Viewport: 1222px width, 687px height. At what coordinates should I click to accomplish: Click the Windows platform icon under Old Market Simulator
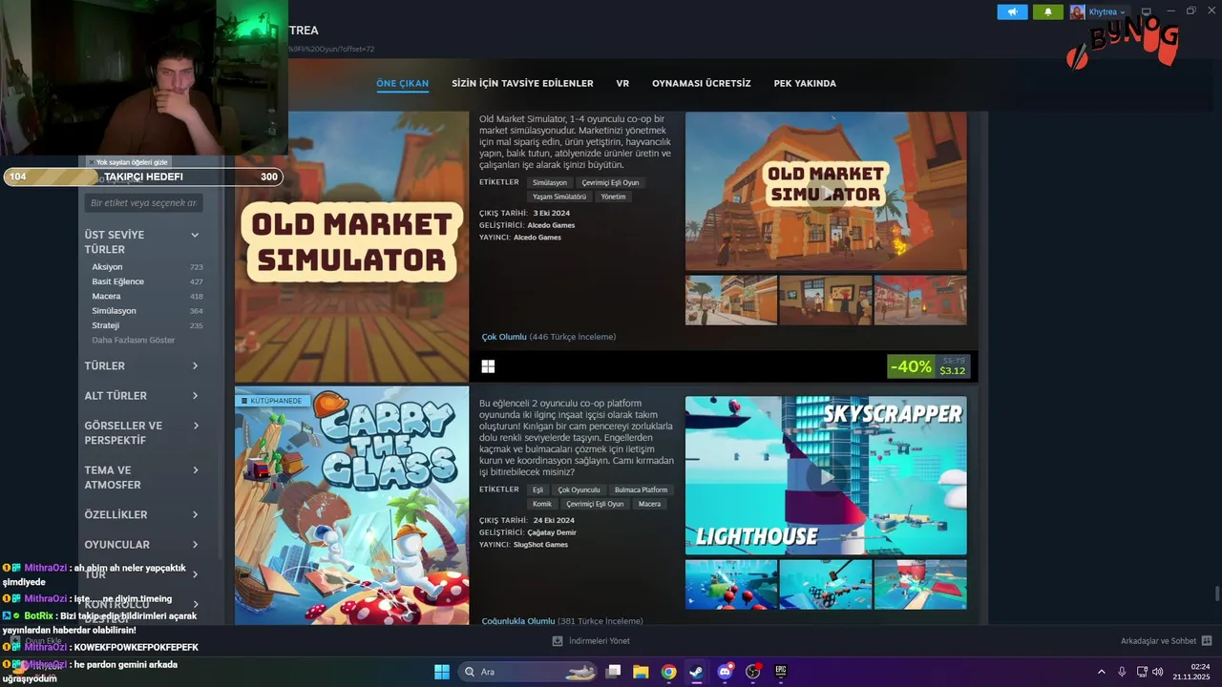(x=488, y=366)
